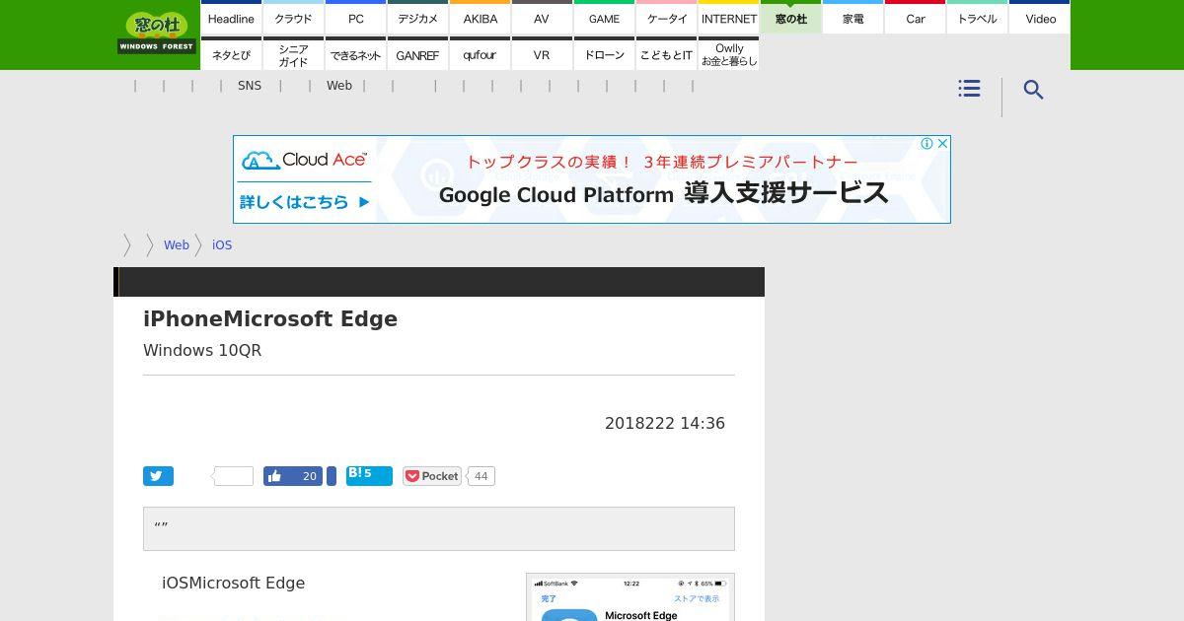1184x621 pixels.
Task: Open the AV site tab
Action: pos(542,17)
